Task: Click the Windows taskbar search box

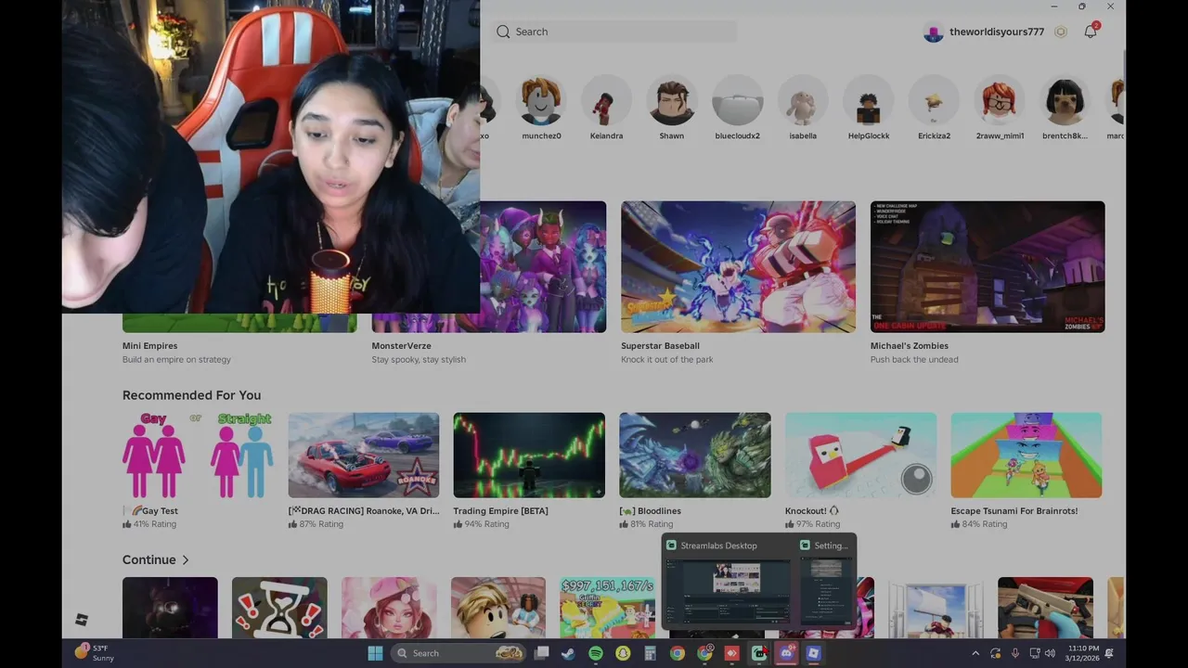Action: [x=458, y=653]
